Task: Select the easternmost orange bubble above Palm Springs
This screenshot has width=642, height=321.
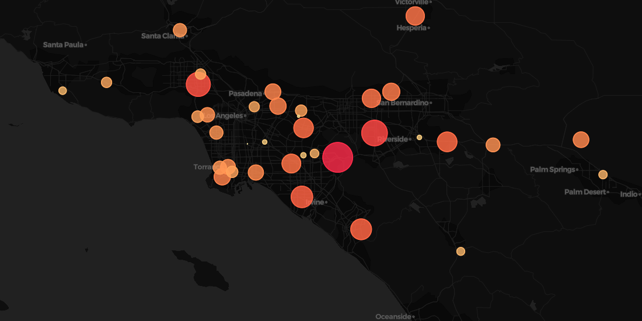Action: pos(581,139)
